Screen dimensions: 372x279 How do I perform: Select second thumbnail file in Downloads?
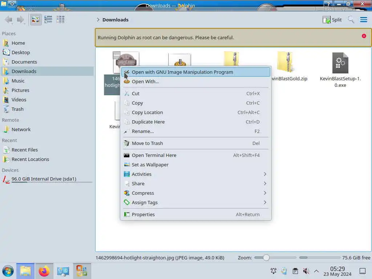(179, 60)
